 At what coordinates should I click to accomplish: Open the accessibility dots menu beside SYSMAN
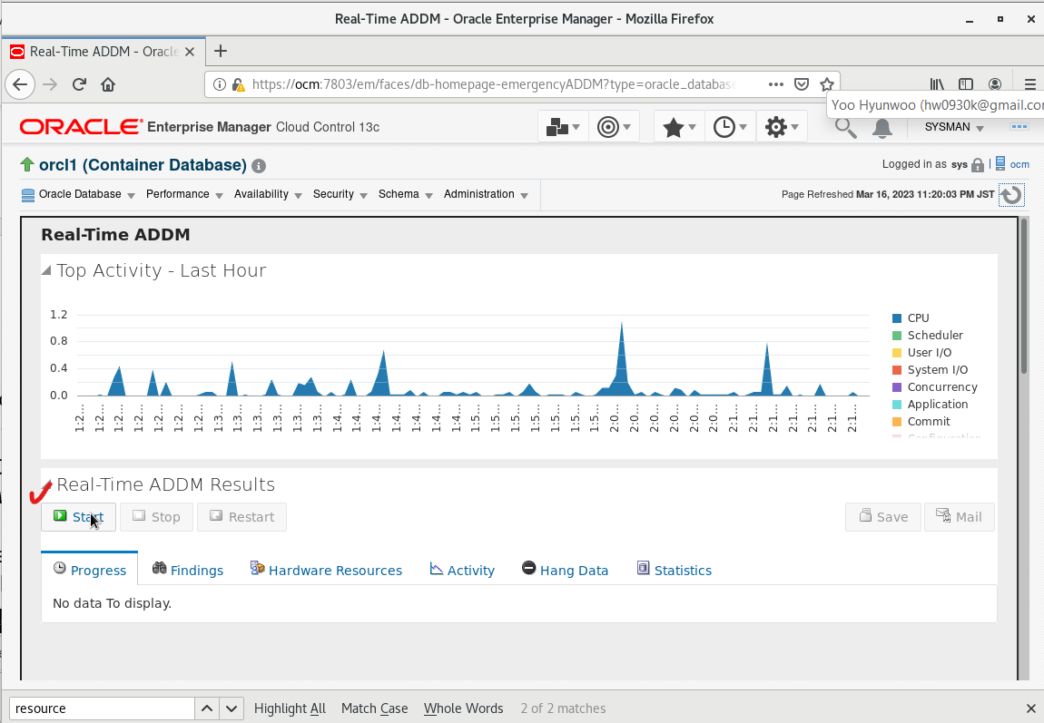1019,126
